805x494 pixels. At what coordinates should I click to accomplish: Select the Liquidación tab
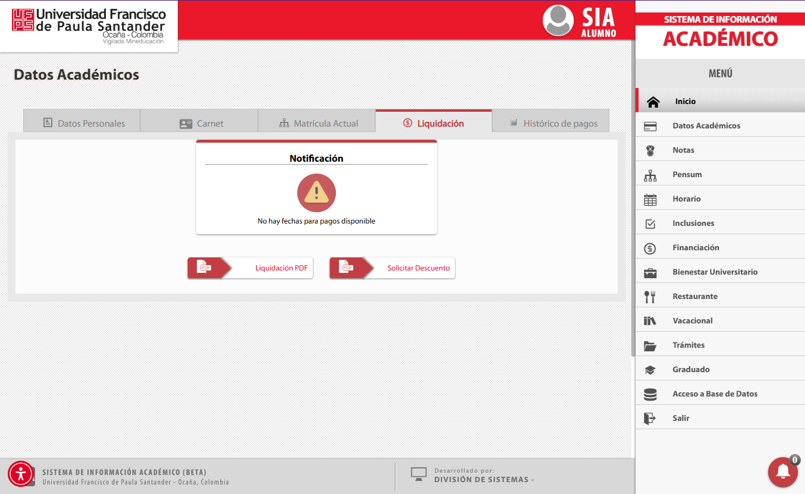[x=433, y=121]
